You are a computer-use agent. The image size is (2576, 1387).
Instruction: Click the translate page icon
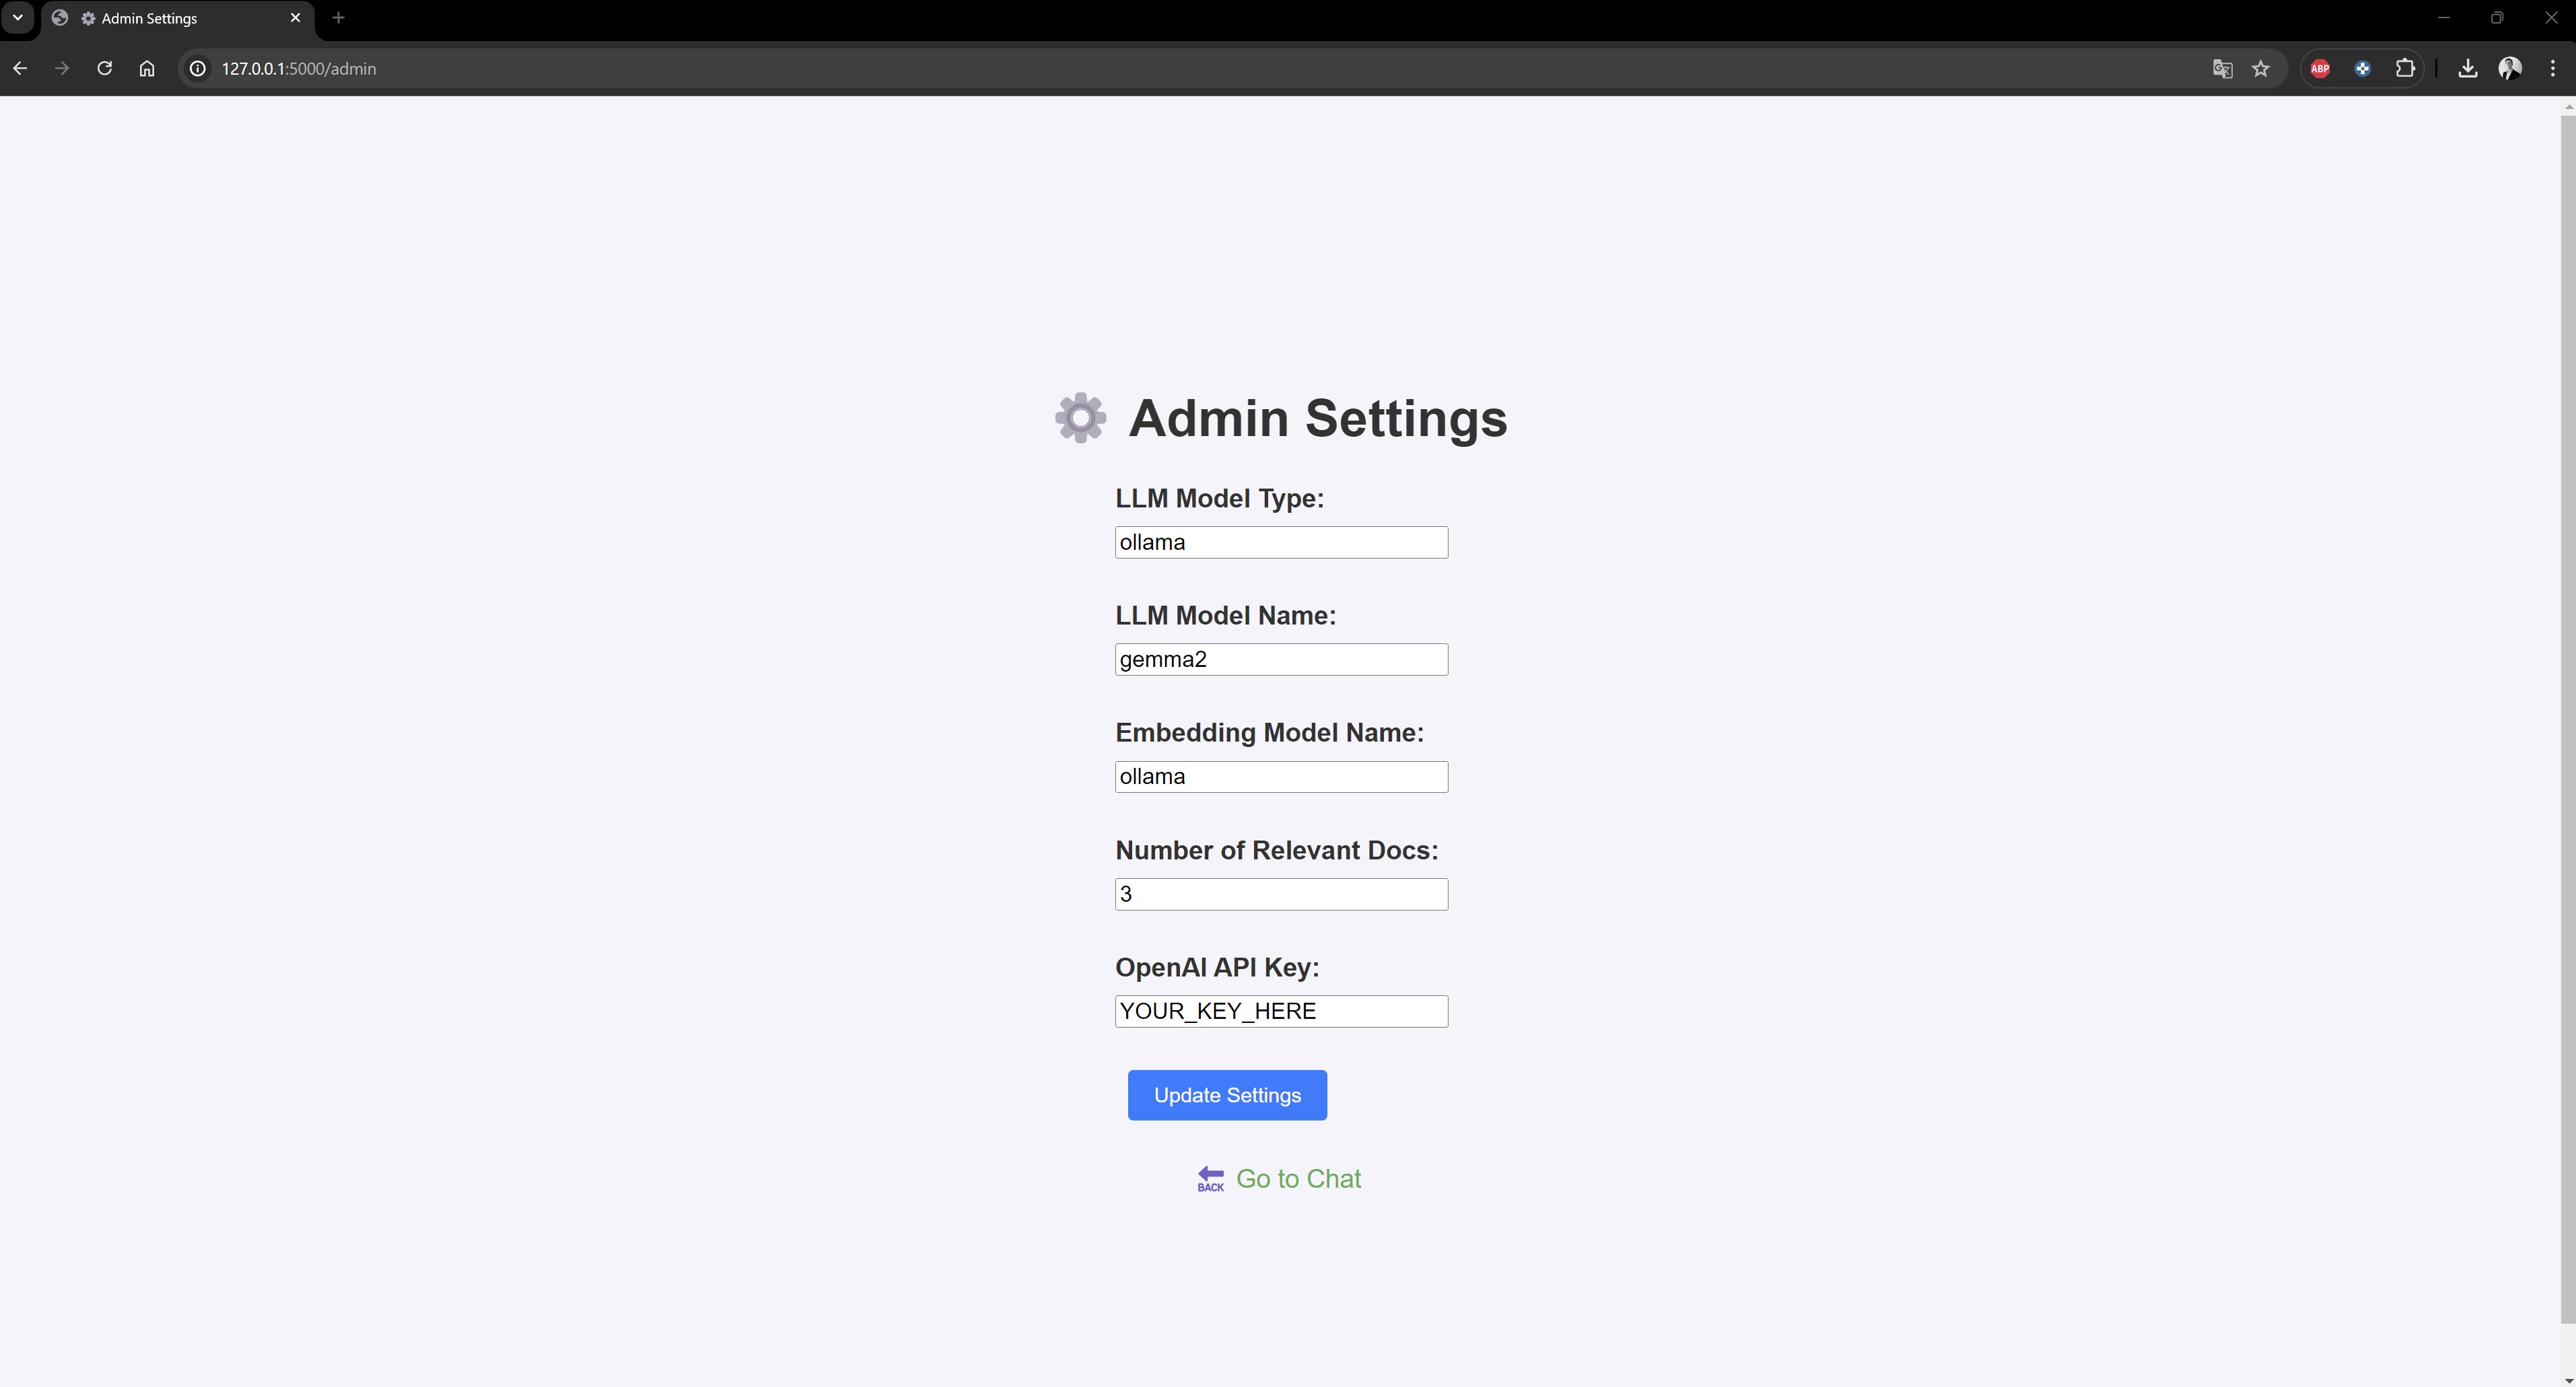point(2222,68)
